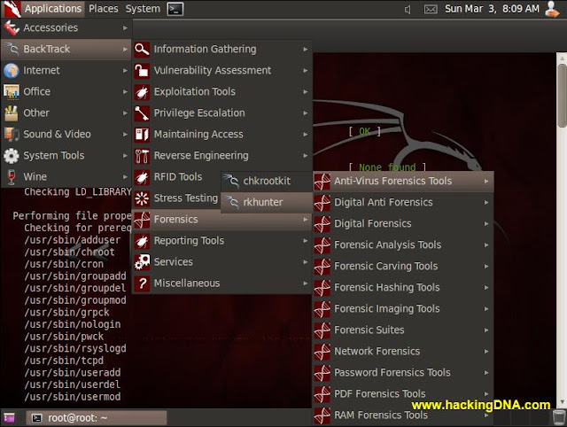Open RAM Forensics Tools entry
This screenshot has width=567, height=427.
click(403, 415)
